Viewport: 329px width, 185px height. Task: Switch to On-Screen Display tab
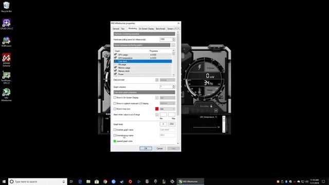coord(146,29)
